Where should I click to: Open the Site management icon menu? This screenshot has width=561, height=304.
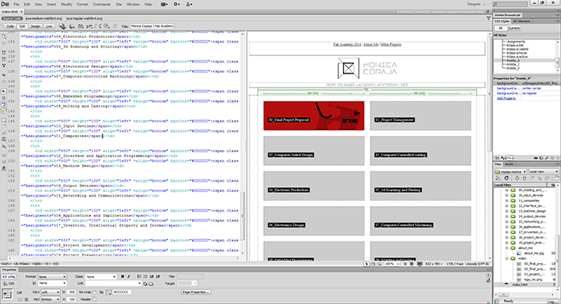[189, 4]
